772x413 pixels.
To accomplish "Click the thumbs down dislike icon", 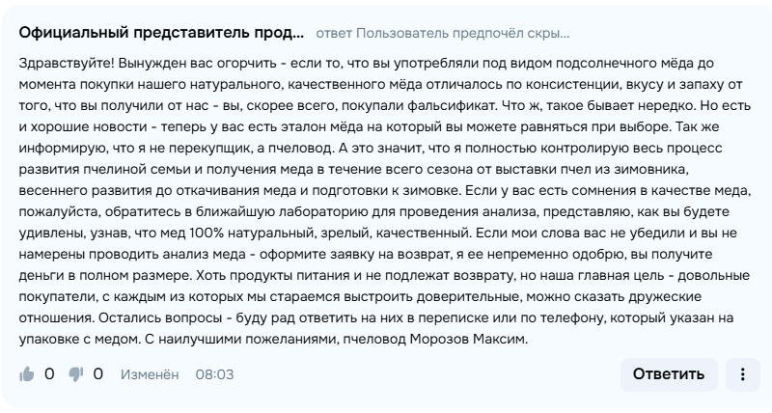I will tap(75, 373).
